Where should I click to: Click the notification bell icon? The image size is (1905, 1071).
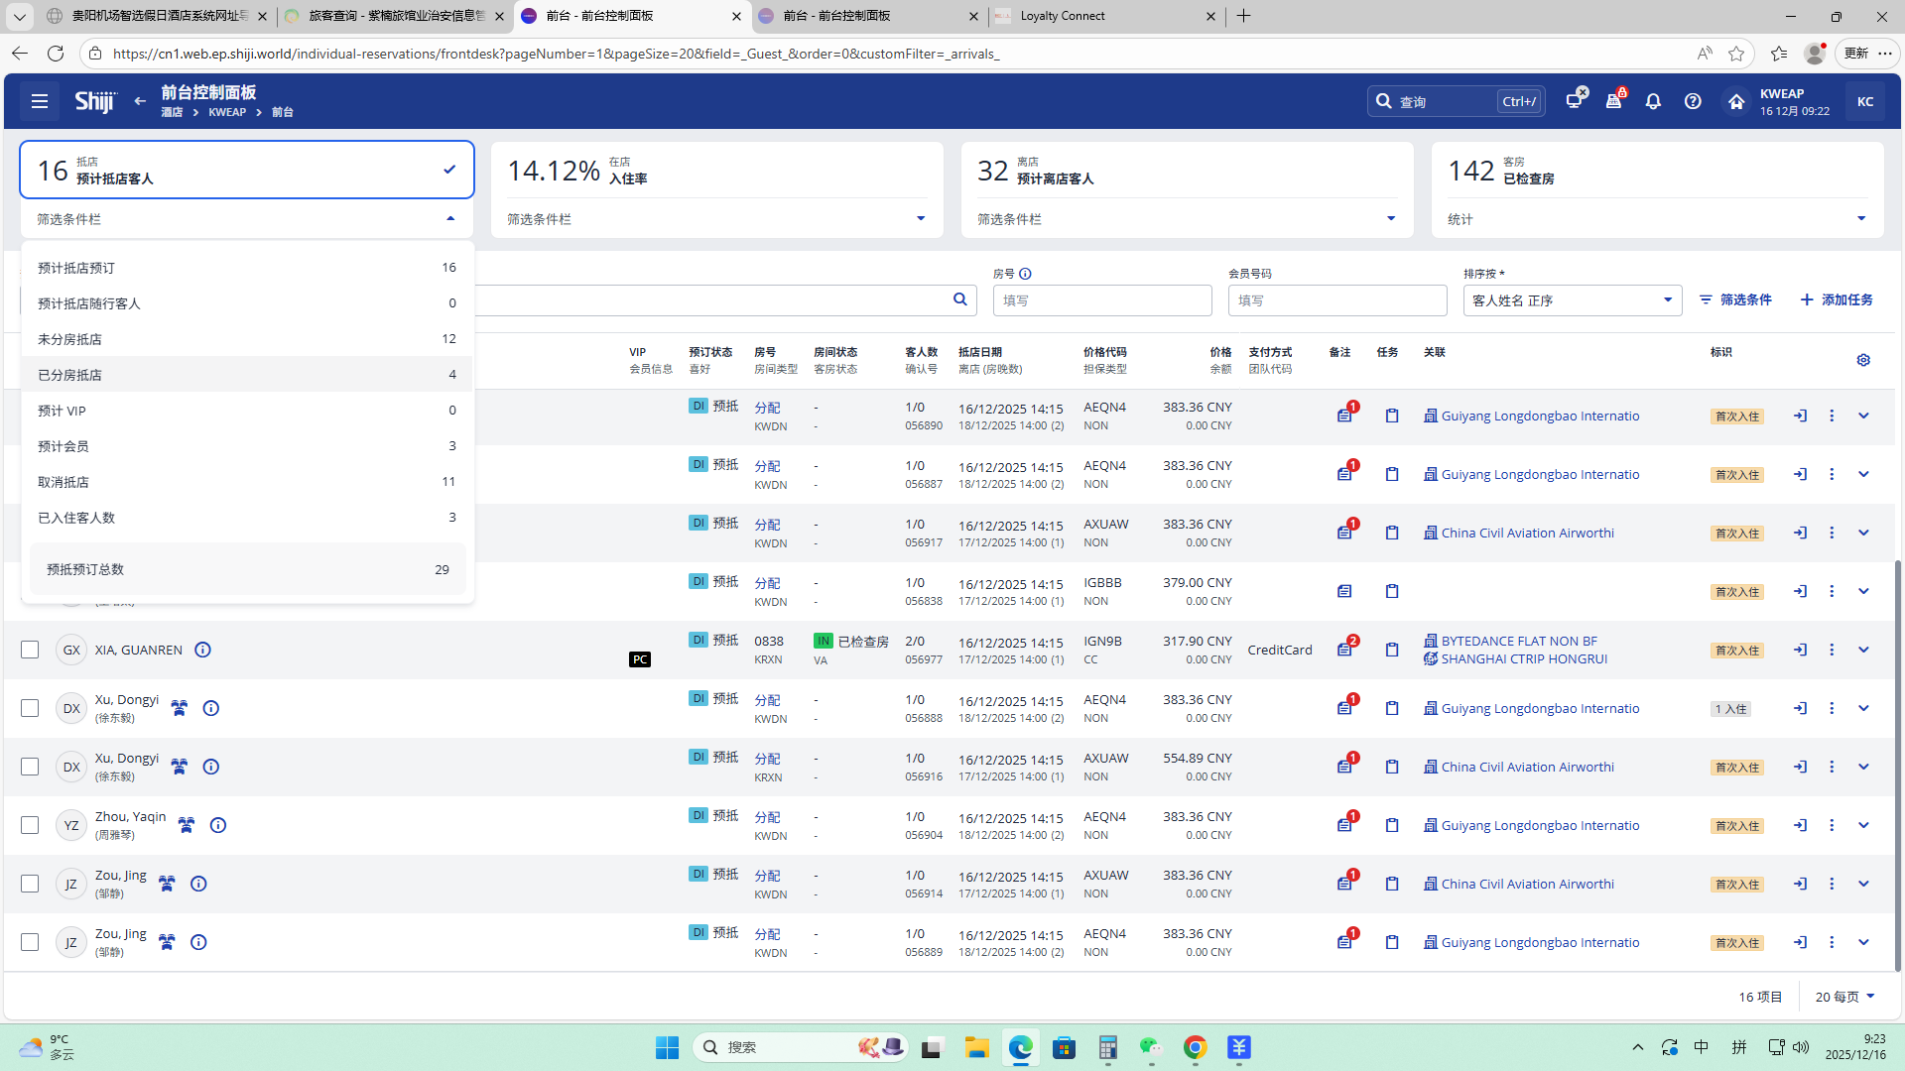[x=1653, y=101]
